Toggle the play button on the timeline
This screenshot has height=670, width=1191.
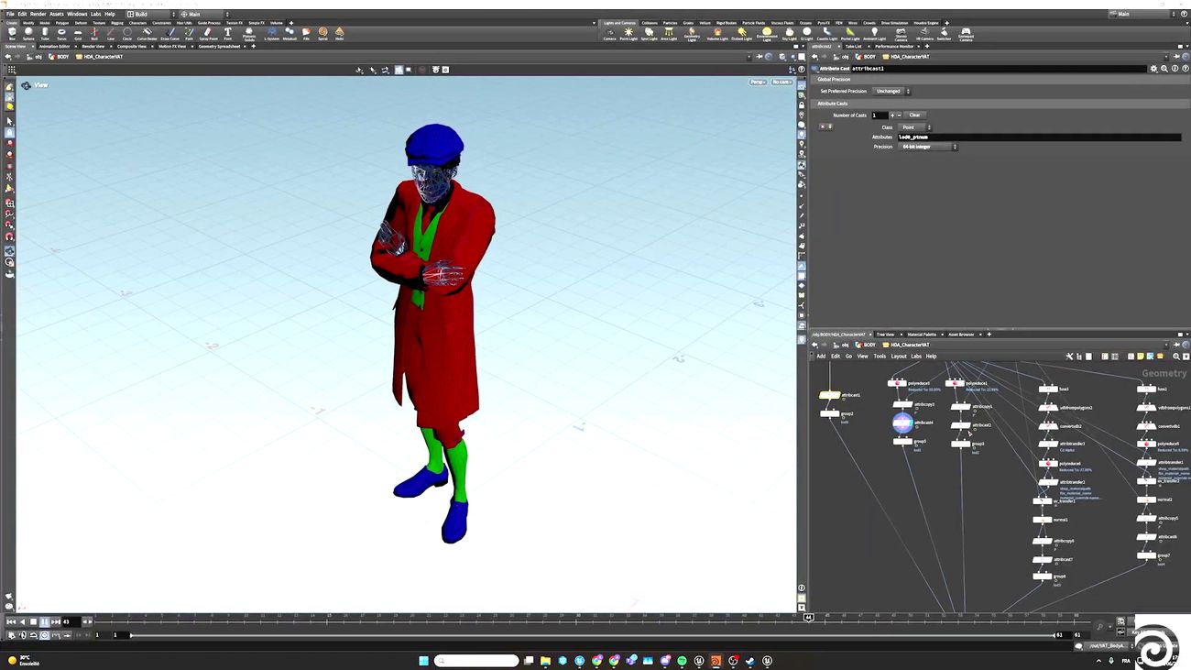click(45, 621)
